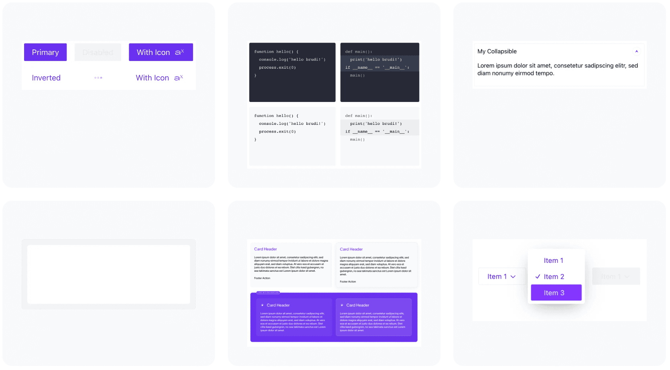Click the dot icon in the left purple card header
Screen dimensions: 670x370
pos(262,305)
